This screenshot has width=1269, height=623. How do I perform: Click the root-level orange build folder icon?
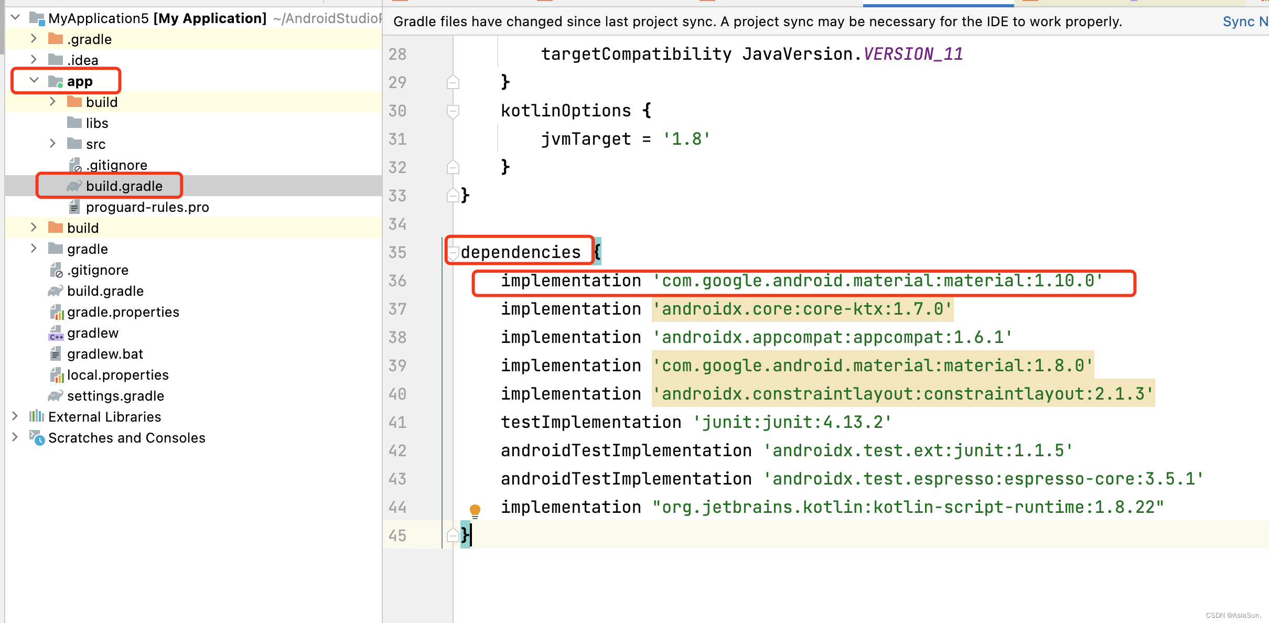(56, 228)
